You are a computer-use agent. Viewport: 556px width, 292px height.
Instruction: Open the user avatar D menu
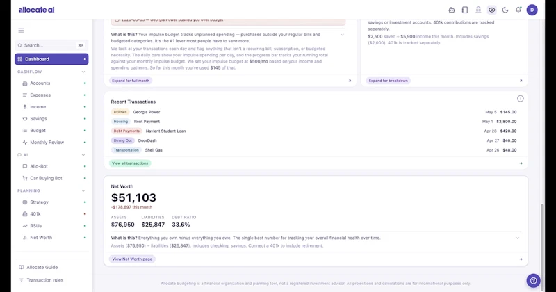pyautogui.click(x=532, y=10)
